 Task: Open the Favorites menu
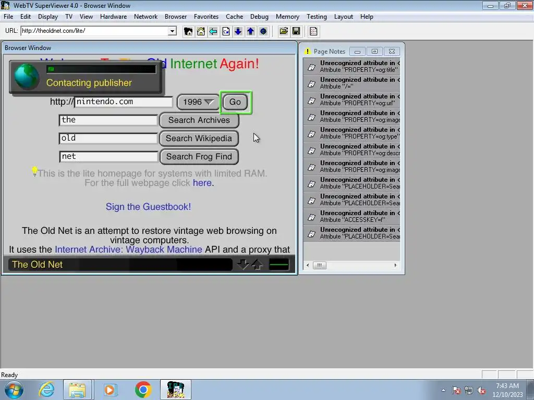point(206,17)
